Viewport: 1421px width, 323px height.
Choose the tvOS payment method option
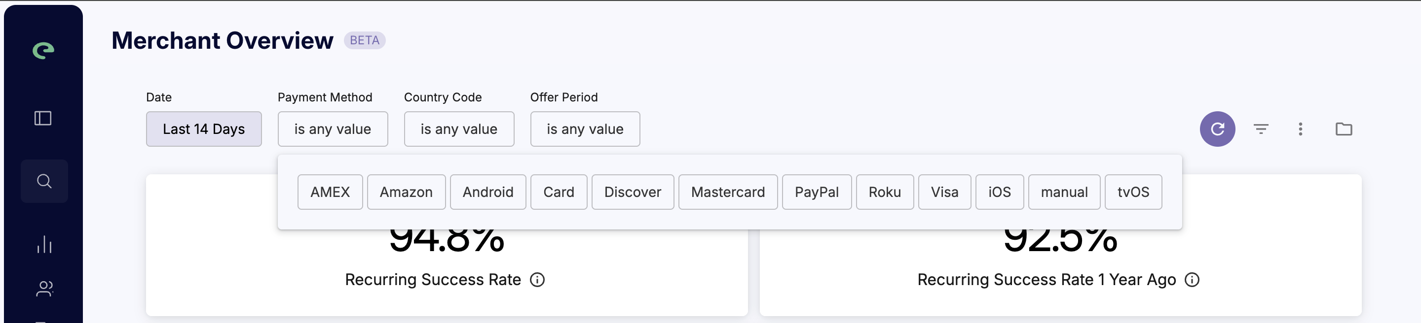1133,192
